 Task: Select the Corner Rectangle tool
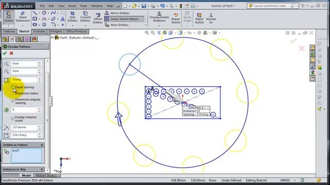tap(35, 19)
